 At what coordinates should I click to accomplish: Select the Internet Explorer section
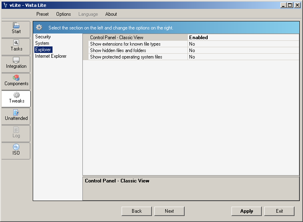51,56
